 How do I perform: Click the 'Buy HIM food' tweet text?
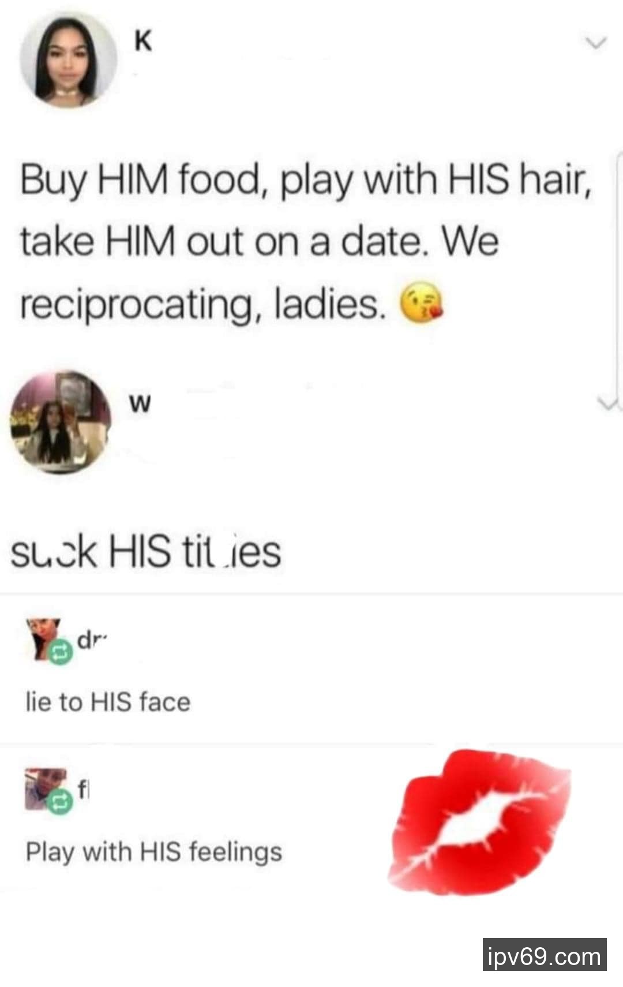(306, 242)
